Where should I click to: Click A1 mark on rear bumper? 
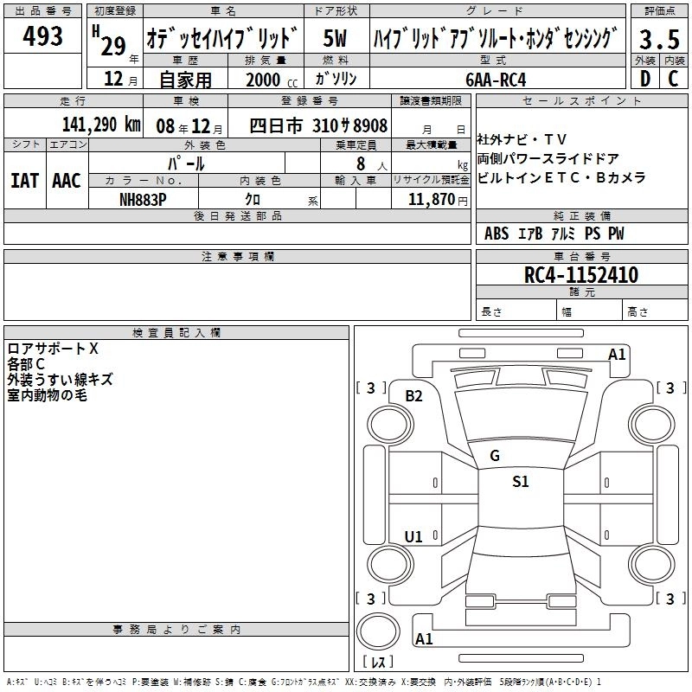click(424, 638)
